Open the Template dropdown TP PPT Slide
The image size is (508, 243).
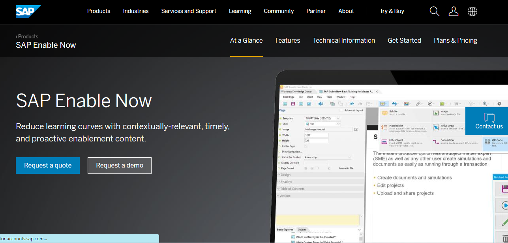point(322,118)
